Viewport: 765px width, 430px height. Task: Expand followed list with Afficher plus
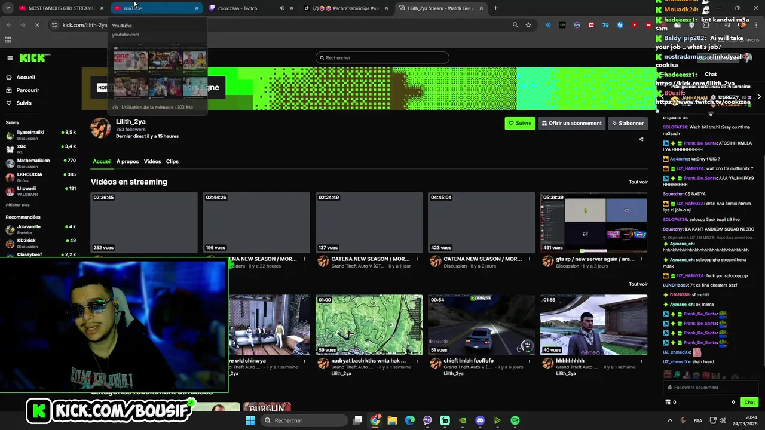coord(17,205)
